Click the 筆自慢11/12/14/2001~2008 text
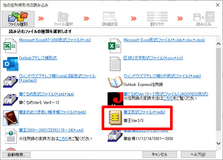 coord(148,139)
